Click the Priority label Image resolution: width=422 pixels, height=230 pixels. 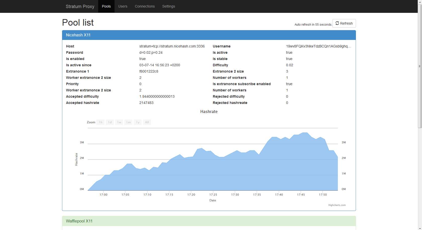(72, 84)
